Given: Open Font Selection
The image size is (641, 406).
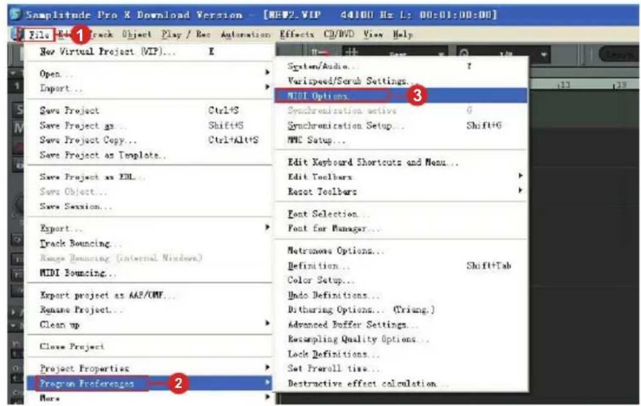Looking at the screenshot, I should click(402, 214).
